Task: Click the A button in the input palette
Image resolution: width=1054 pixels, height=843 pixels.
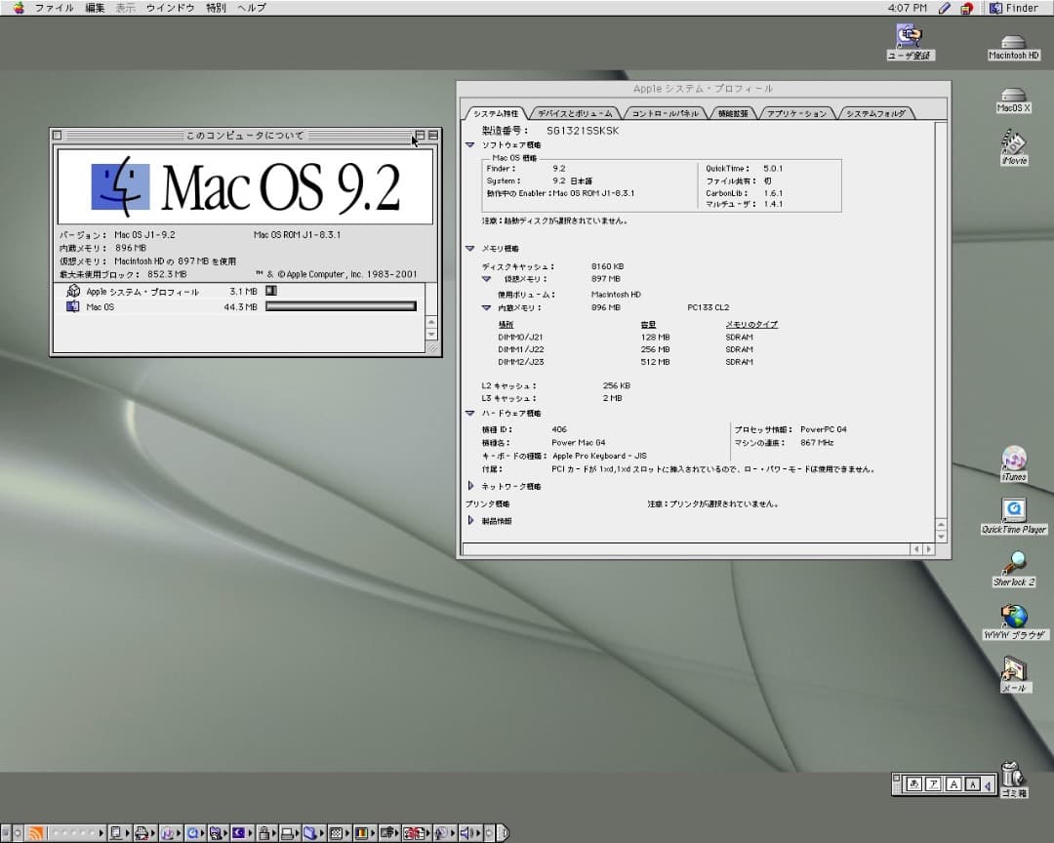Action: tap(954, 783)
